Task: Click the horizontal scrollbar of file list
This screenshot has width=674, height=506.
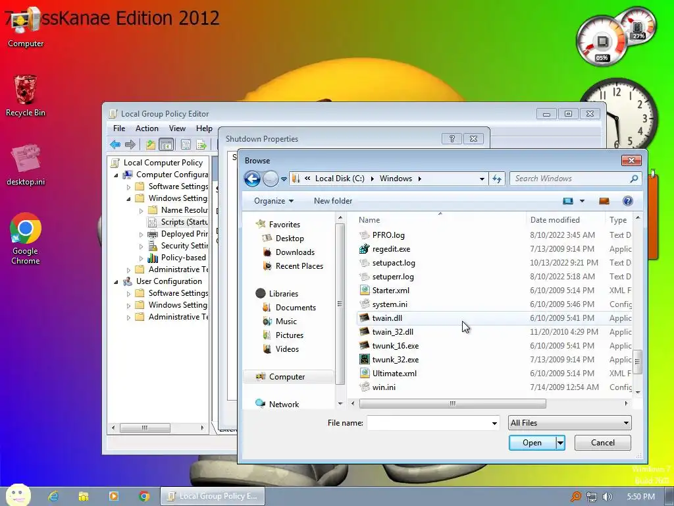Action: 452,404
